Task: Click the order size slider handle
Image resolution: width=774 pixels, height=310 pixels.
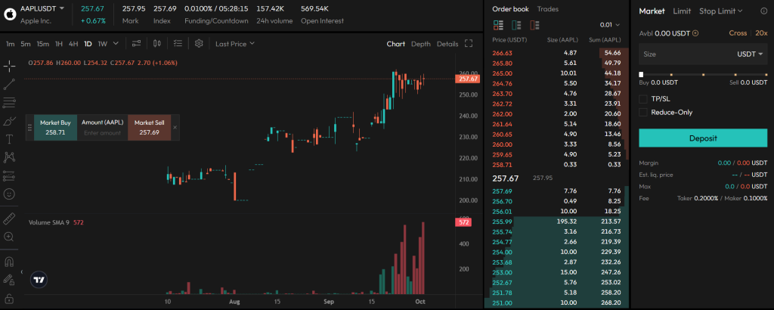Action: pos(641,74)
